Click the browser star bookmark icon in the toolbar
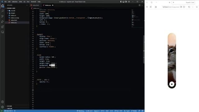Image resolution: width=199 pixels, height=112 pixels. (156, 7)
